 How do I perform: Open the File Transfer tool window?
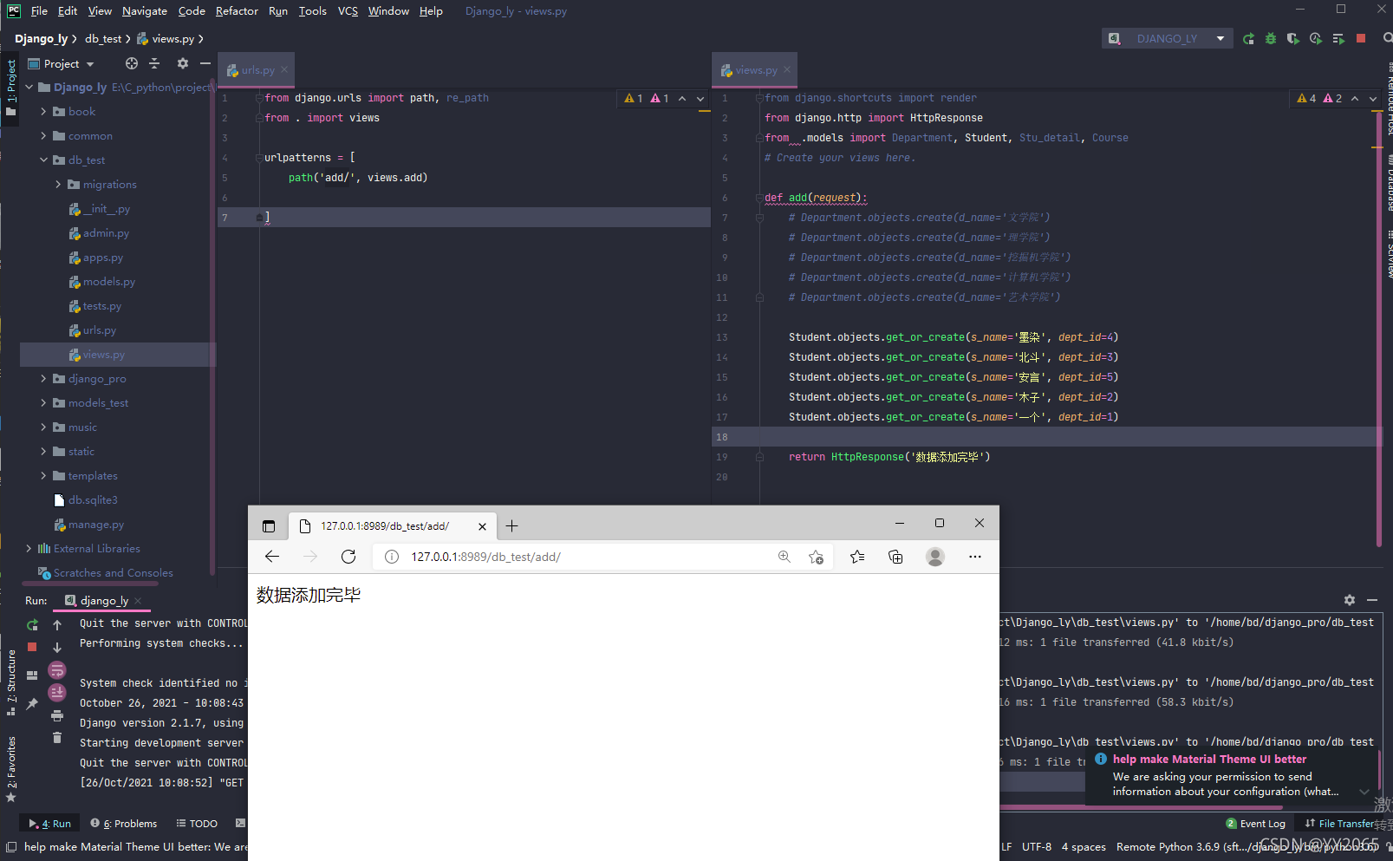1340,824
